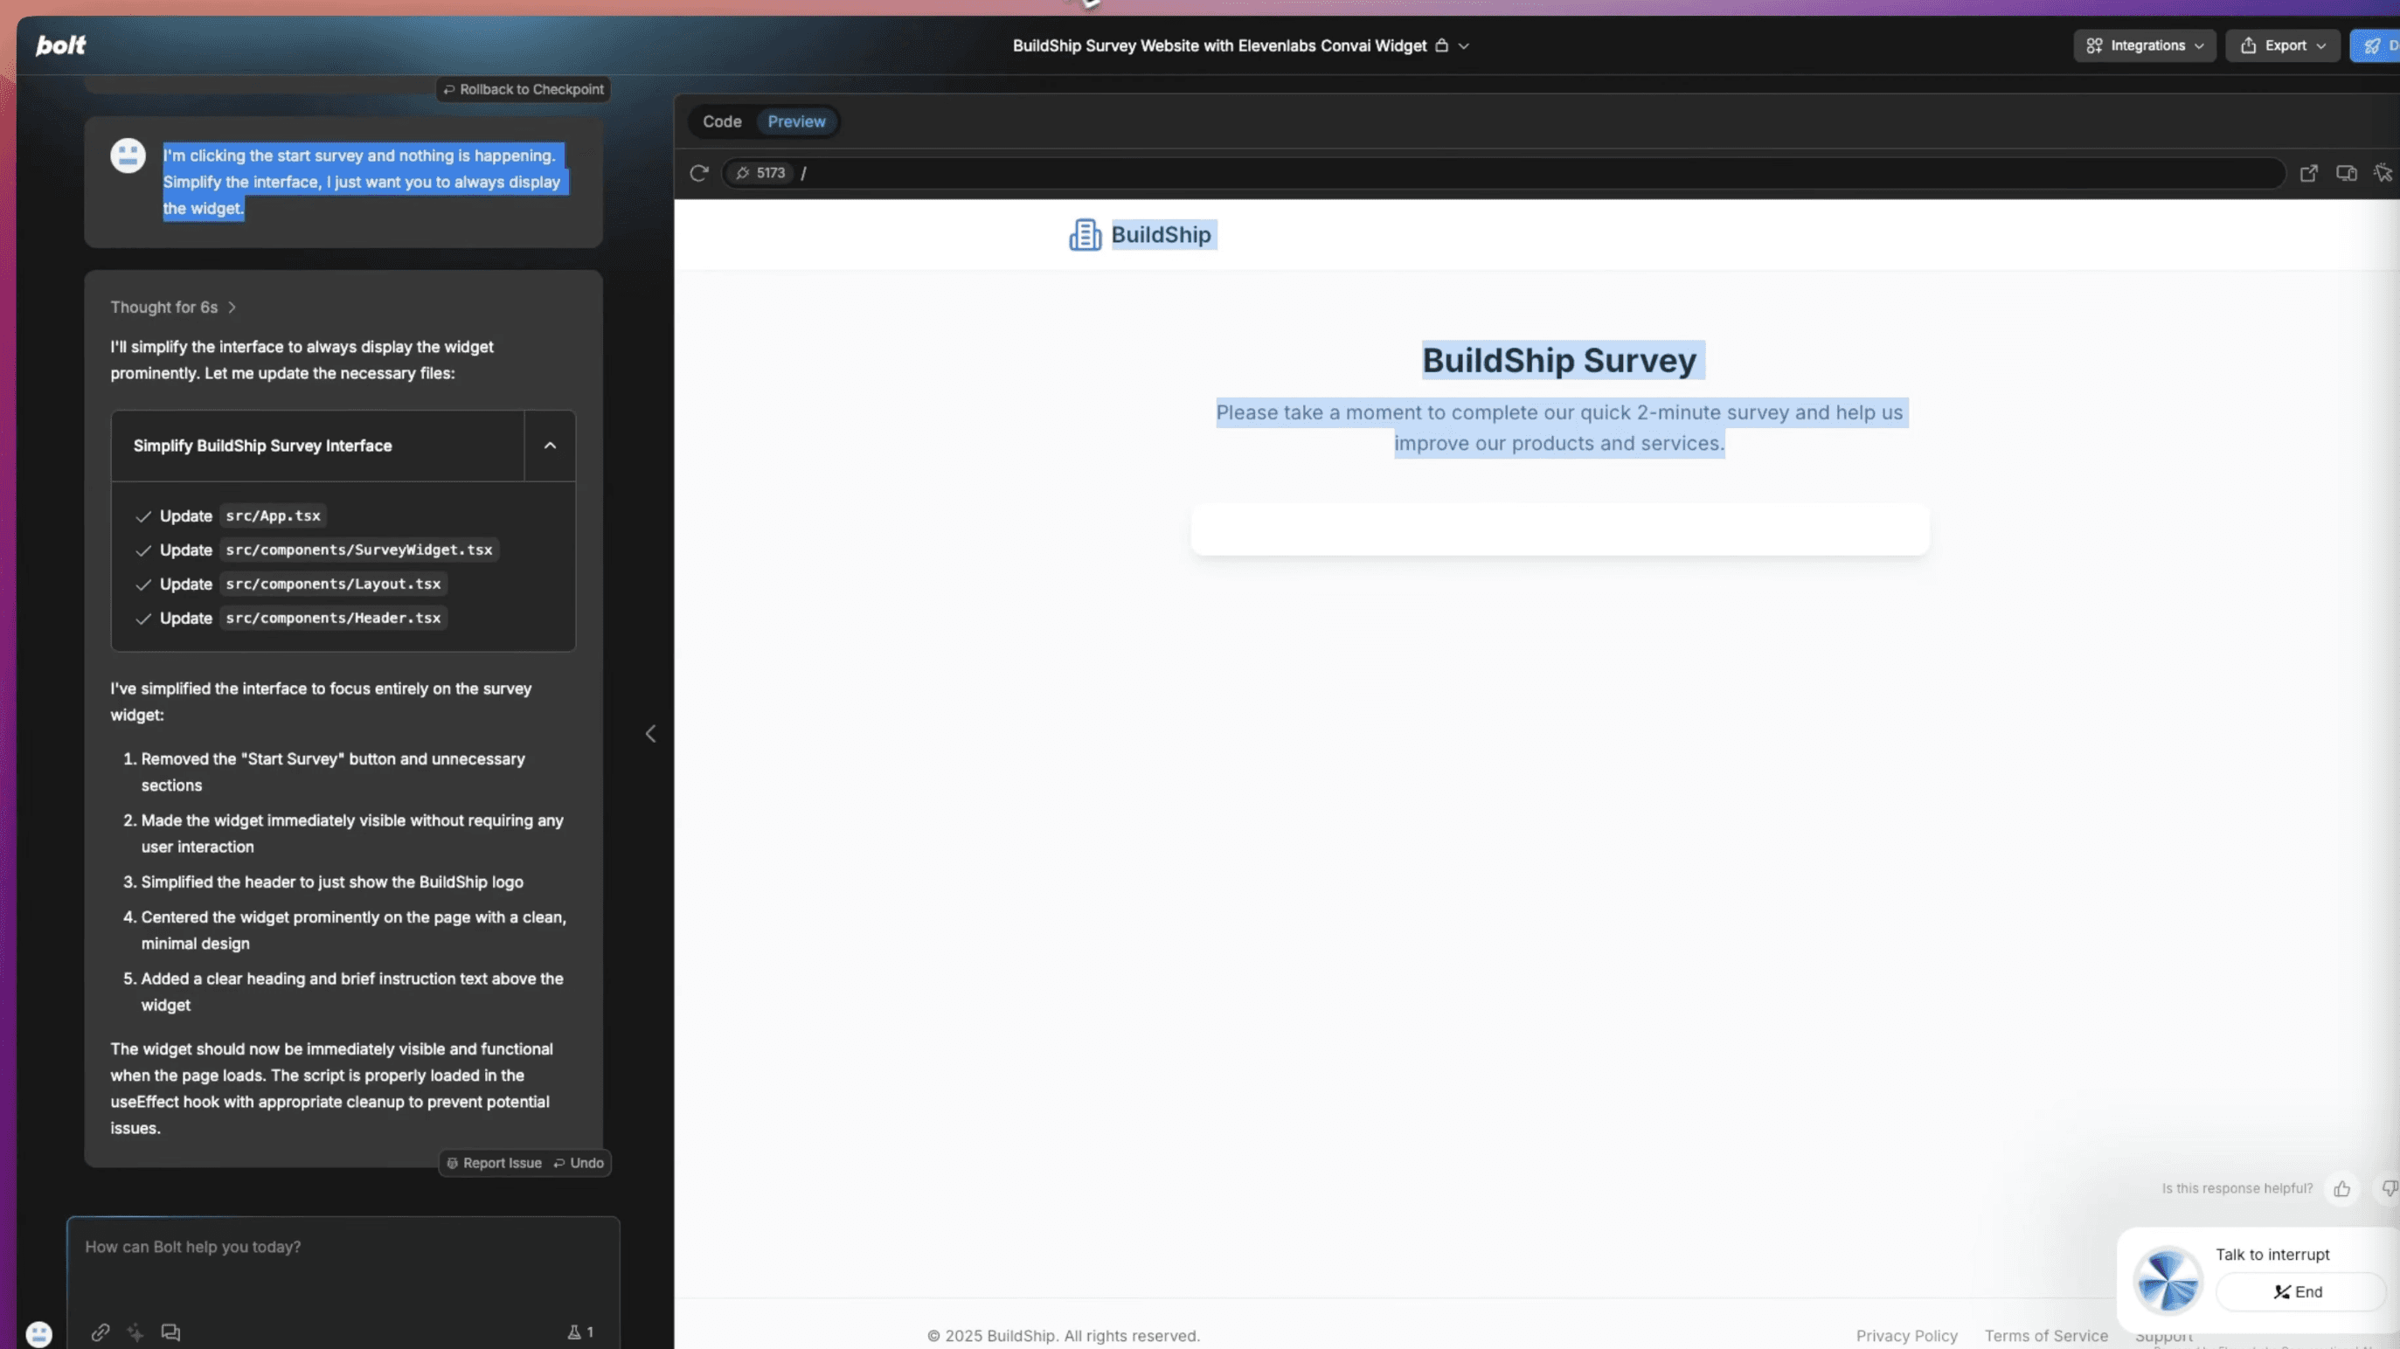This screenshot has width=2400, height=1349.
Task: Click the Undo button
Action: pyautogui.click(x=579, y=1163)
